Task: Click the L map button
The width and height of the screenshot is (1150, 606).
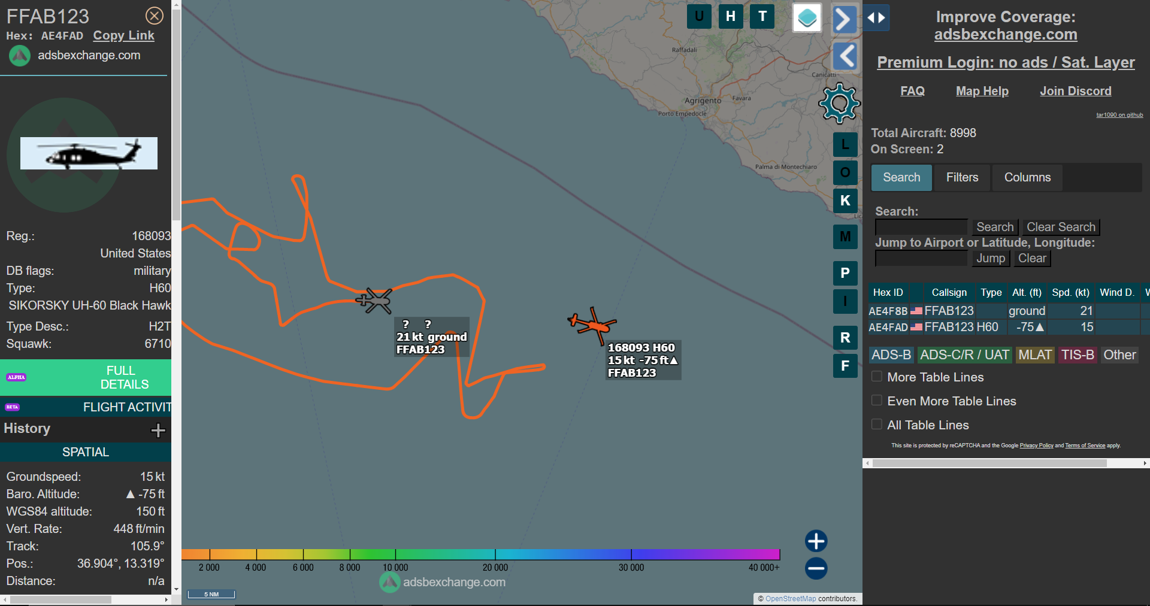Action: click(845, 144)
